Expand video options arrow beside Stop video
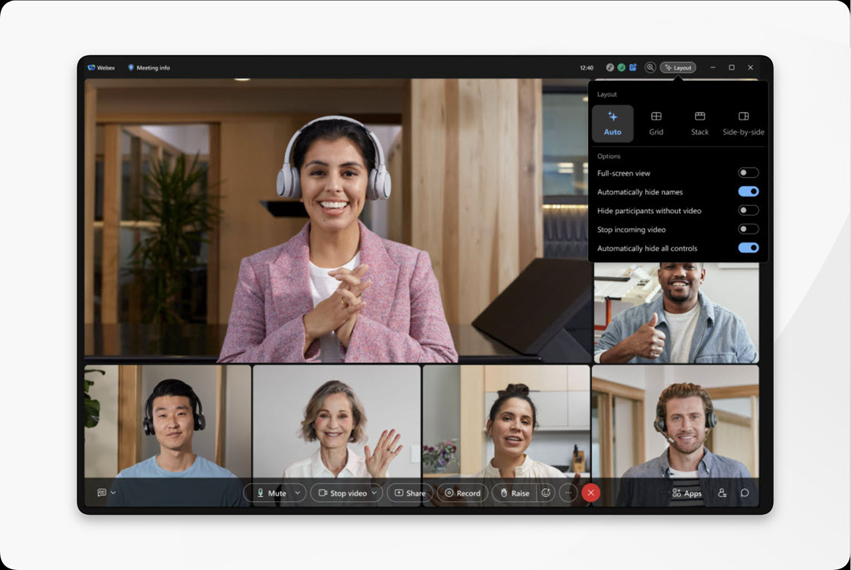Screen dimensions: 851x570 pos(374,493)
